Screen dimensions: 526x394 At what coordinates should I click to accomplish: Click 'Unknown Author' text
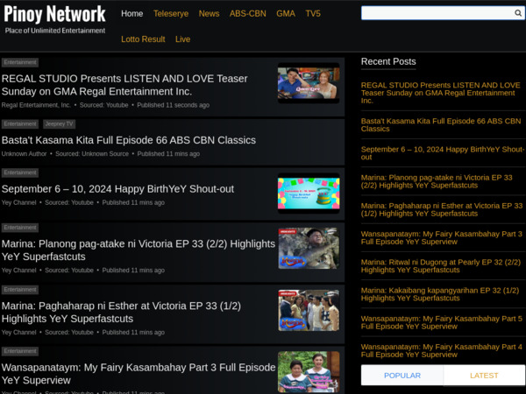(24, 154)
